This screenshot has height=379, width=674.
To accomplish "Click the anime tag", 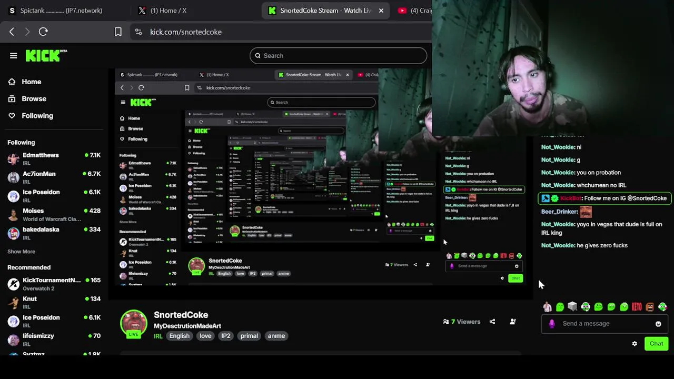I will point(276,336).
